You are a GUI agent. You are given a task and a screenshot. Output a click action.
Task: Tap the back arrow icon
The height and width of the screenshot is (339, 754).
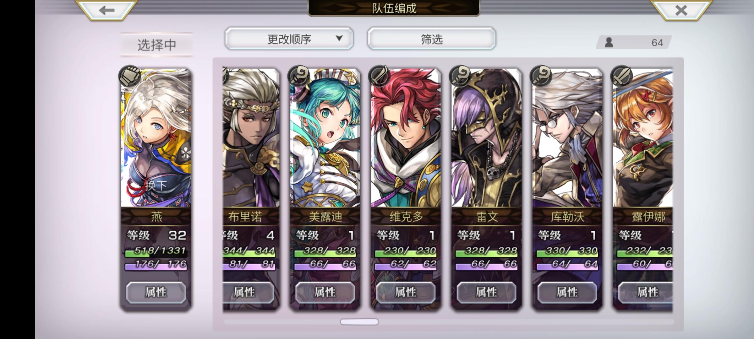[x=107, y=10]
